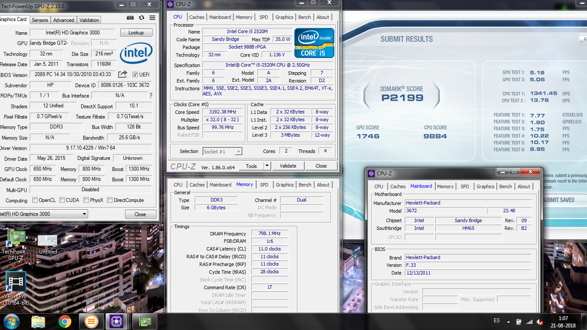Click the GPU-Z taskbar icon
This screenshot has height=330, width=587.
click(145, 321)
